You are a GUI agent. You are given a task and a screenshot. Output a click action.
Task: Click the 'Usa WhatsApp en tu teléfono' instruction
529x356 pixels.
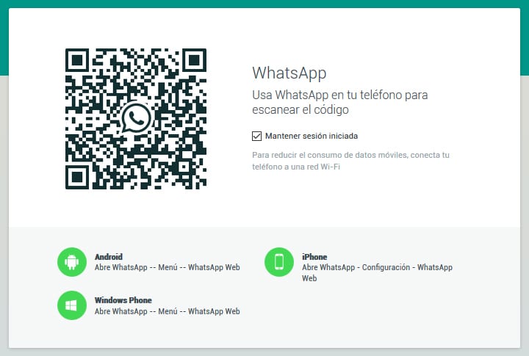click(340, 102)
